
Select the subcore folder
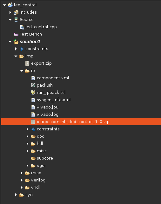(x=45, y=158)
